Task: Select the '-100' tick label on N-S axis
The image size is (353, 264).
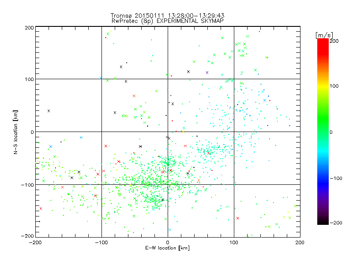Action: coord(28,185)
